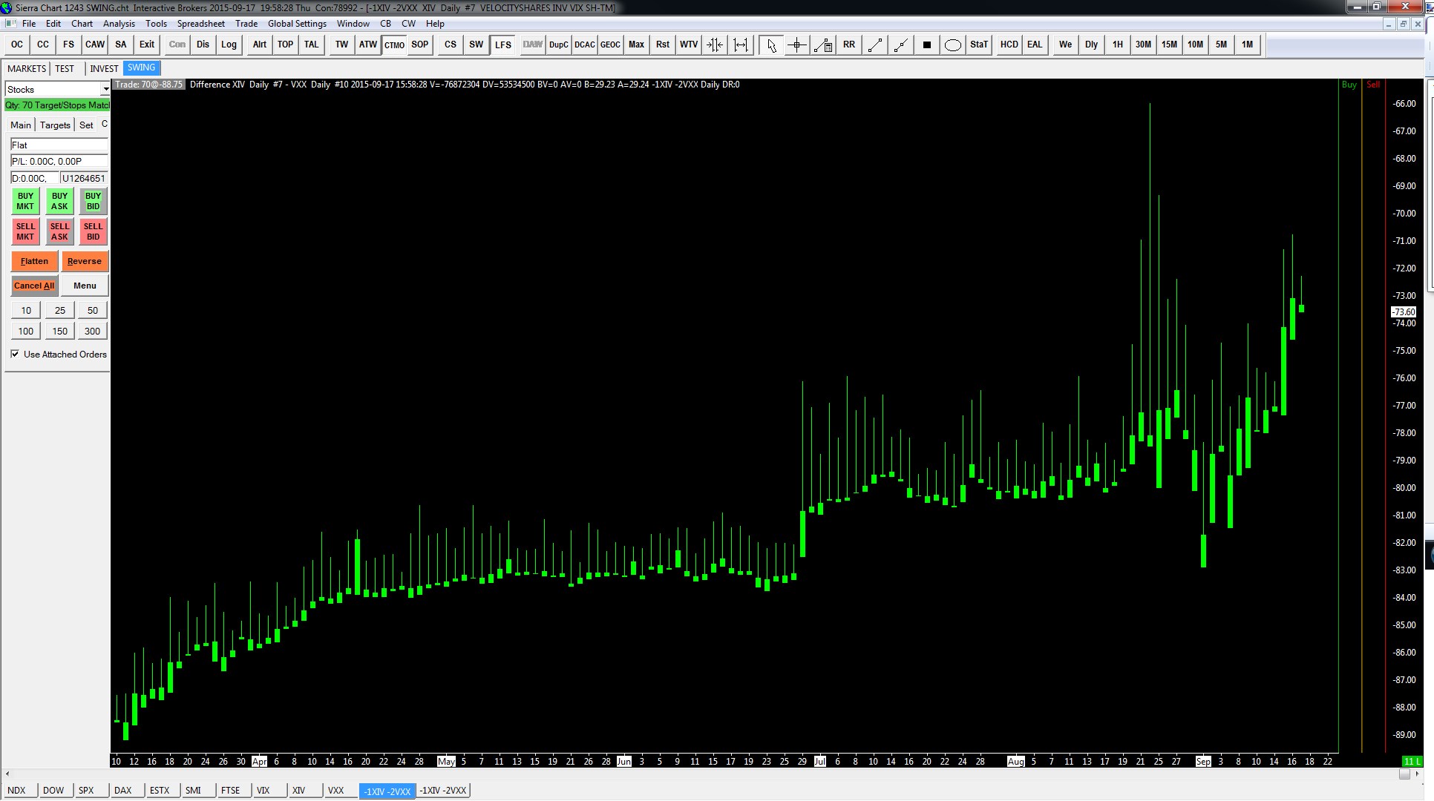Choose the filled rectangle drawing tool
This screenshot has width=1434, height=801.
coord(926,45)
